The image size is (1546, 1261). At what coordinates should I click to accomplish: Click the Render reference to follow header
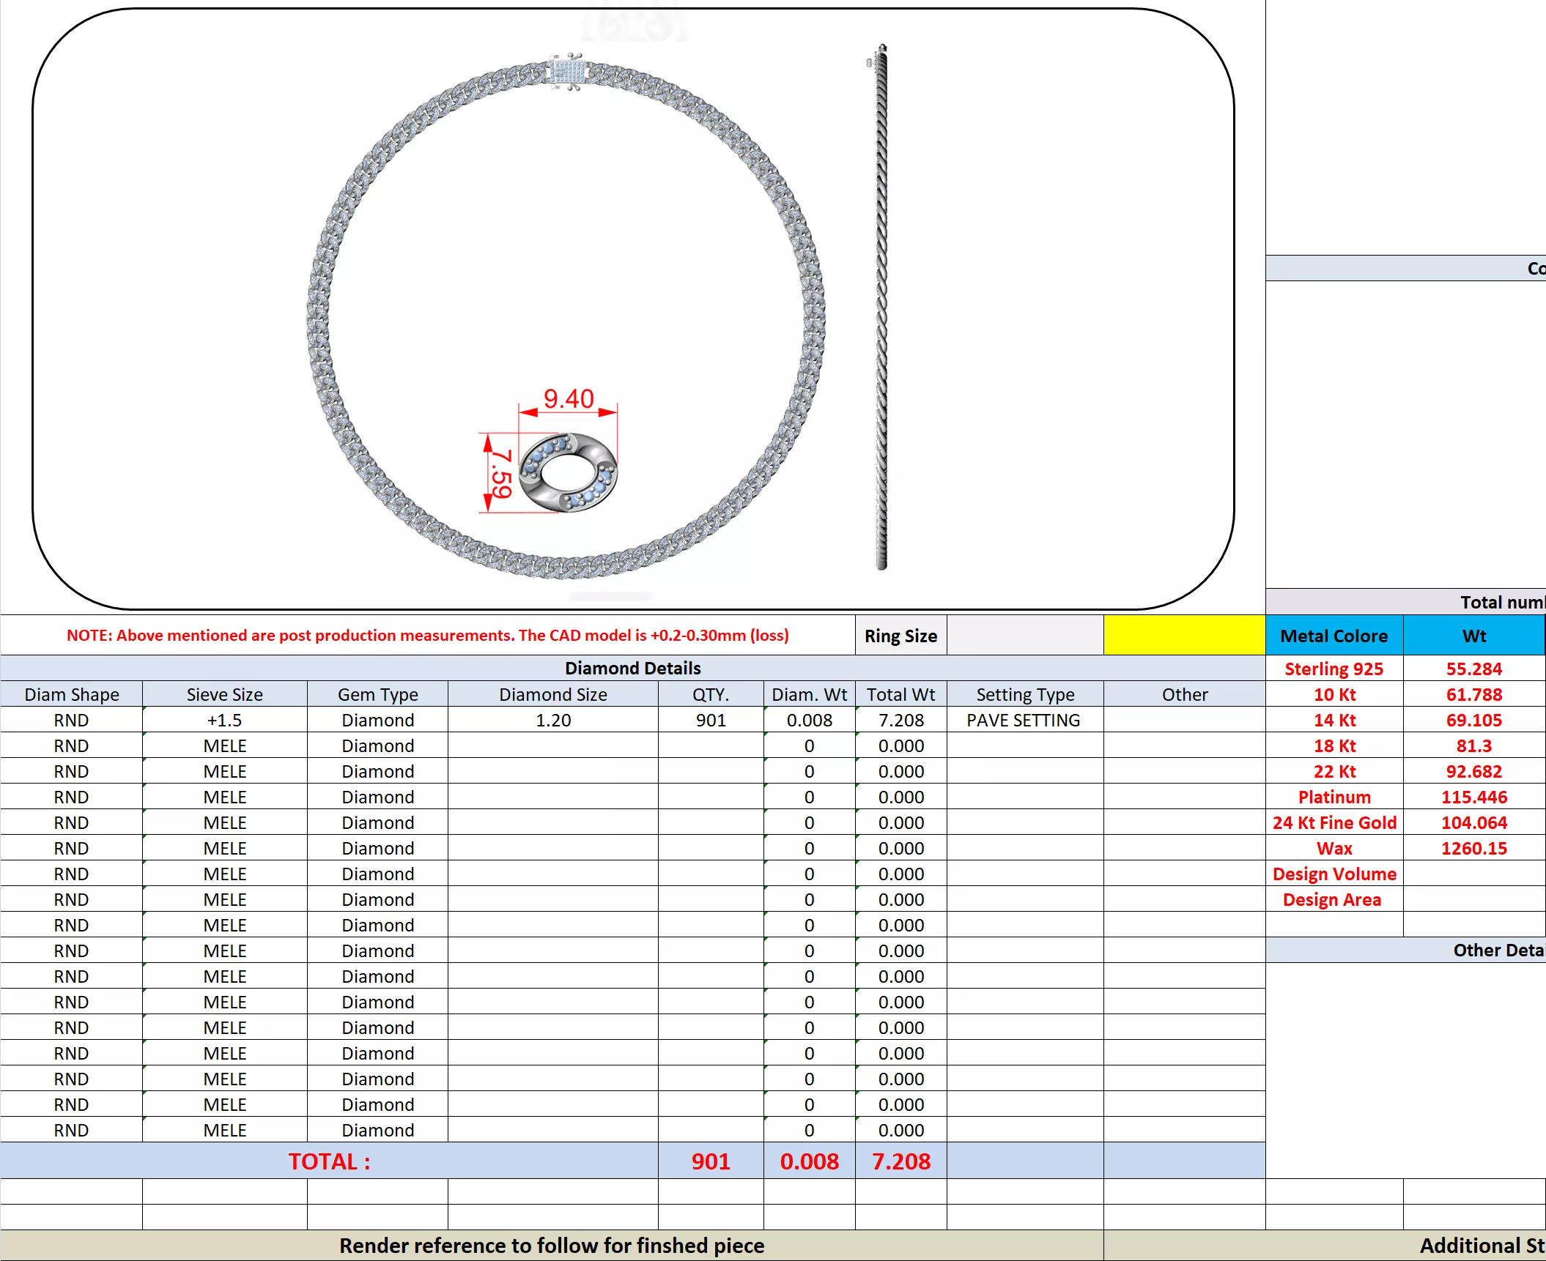coord(552,1245)
